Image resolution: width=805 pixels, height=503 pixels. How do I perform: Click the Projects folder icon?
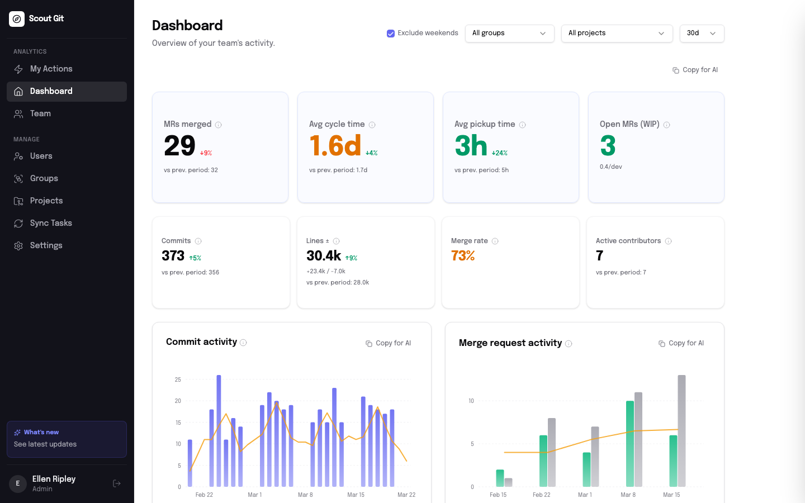coord(18,201)
